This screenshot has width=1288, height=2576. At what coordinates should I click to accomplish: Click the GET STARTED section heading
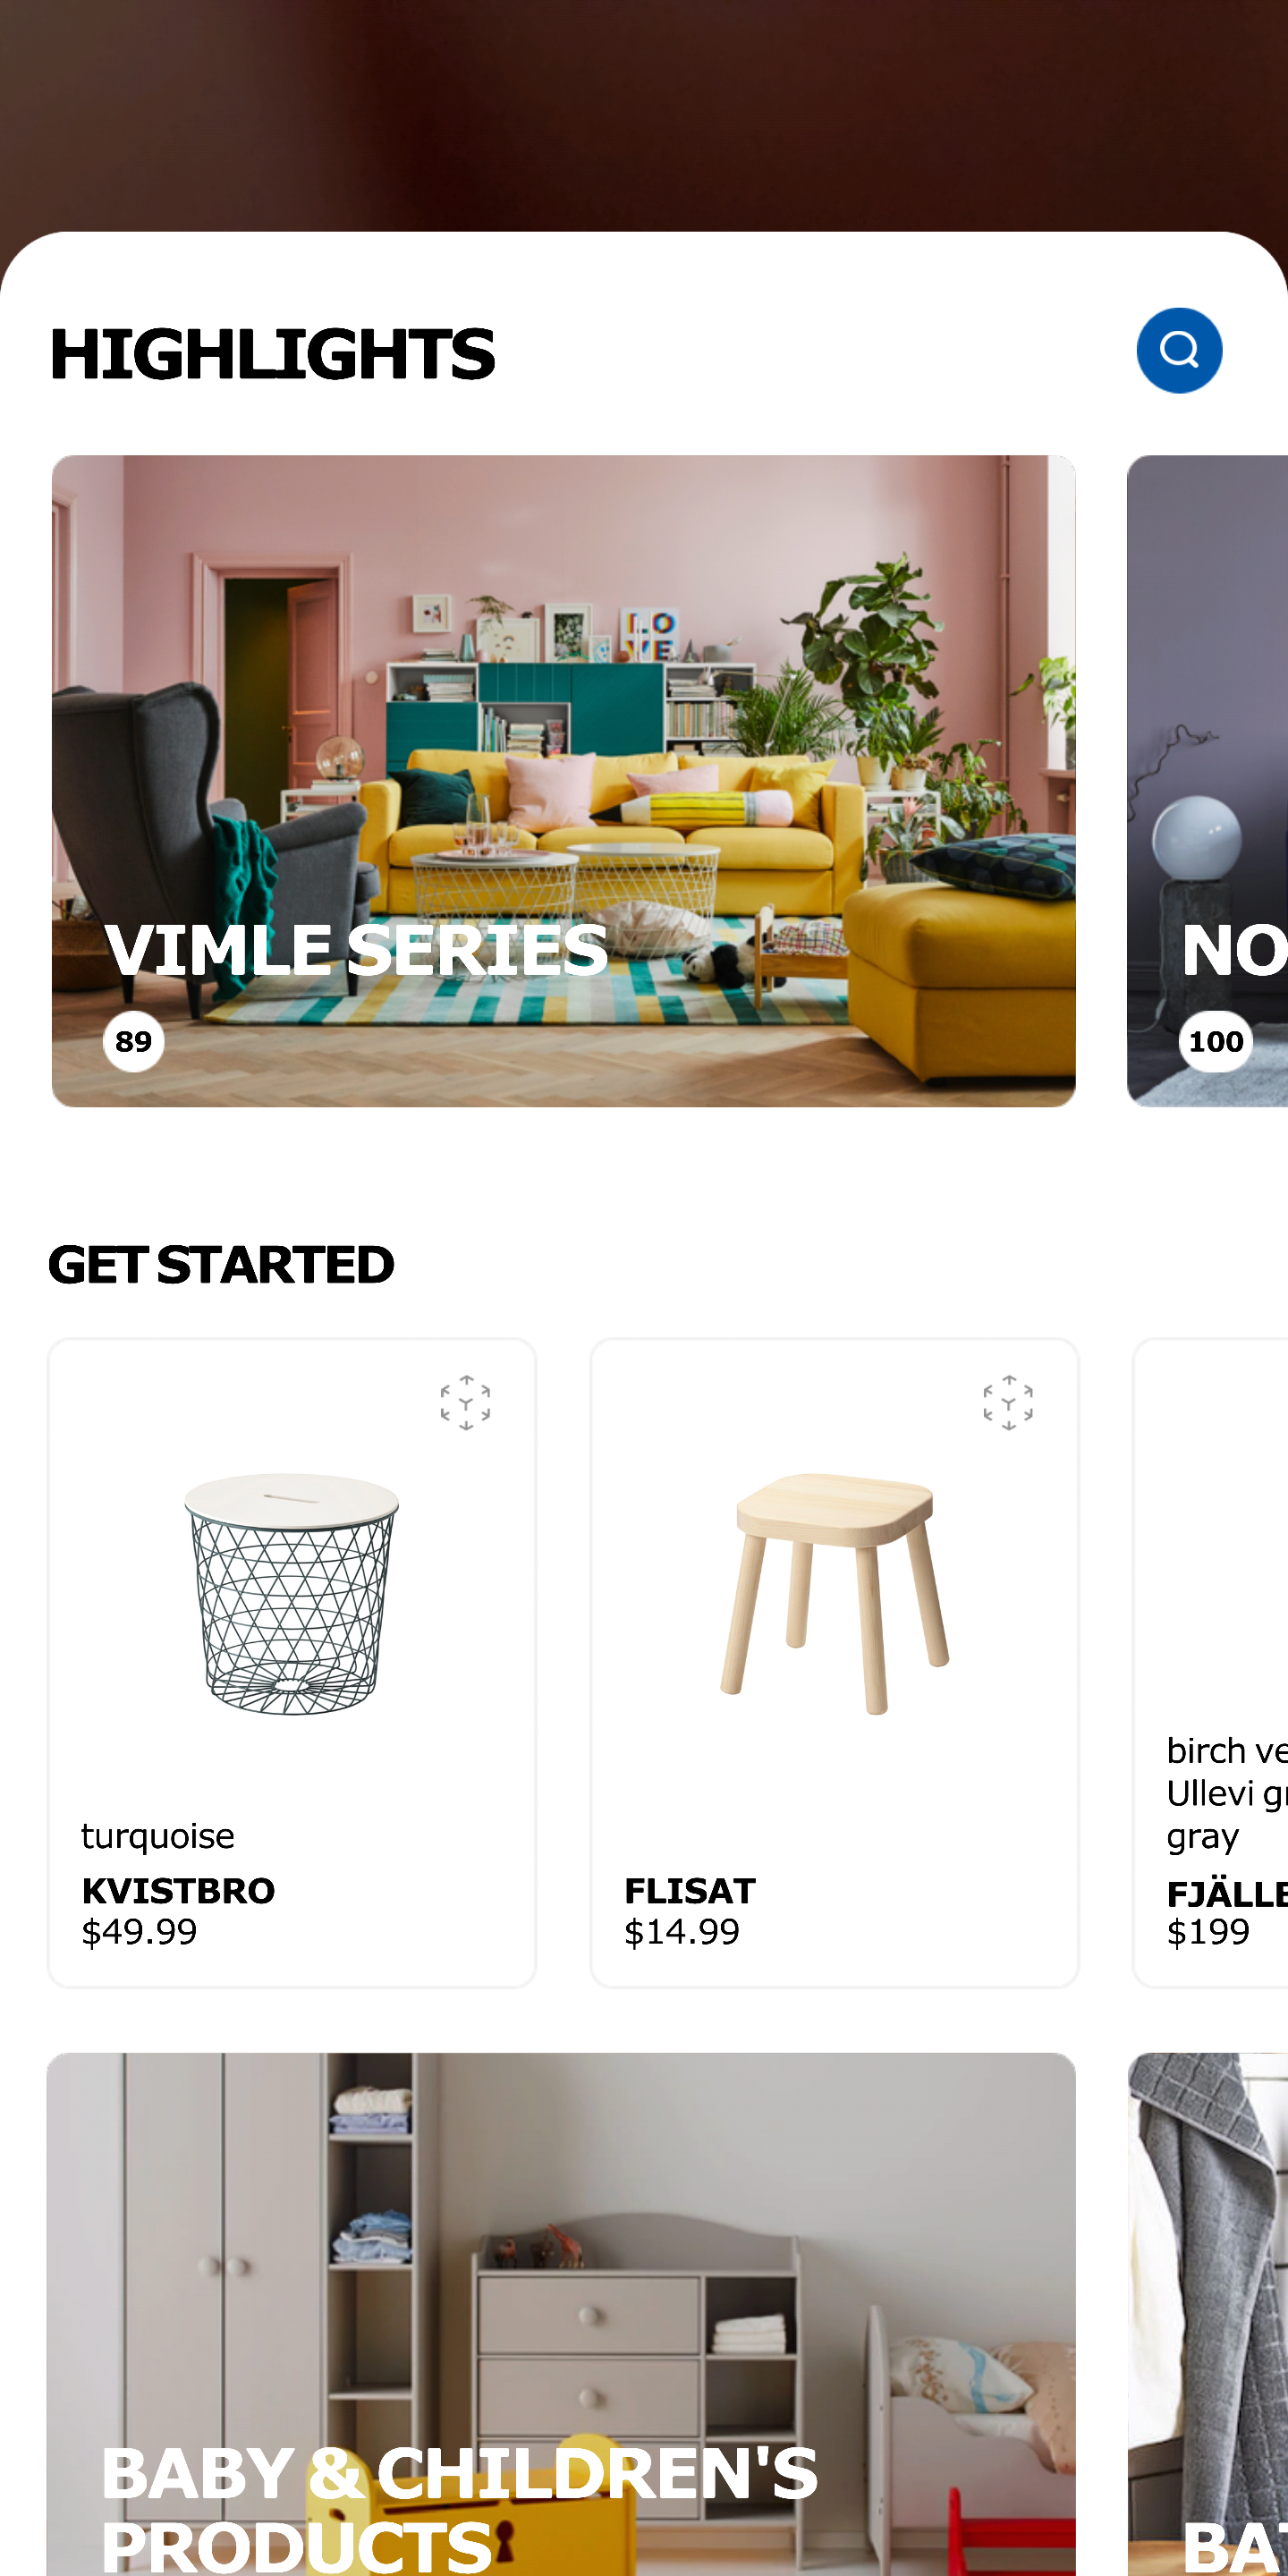click(x=221, y=1264)
